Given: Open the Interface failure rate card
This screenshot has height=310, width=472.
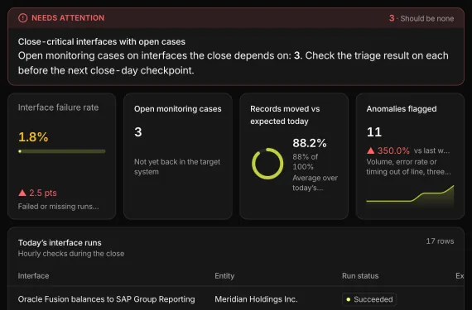Looking at the screenshot, I should pos(62,156).
